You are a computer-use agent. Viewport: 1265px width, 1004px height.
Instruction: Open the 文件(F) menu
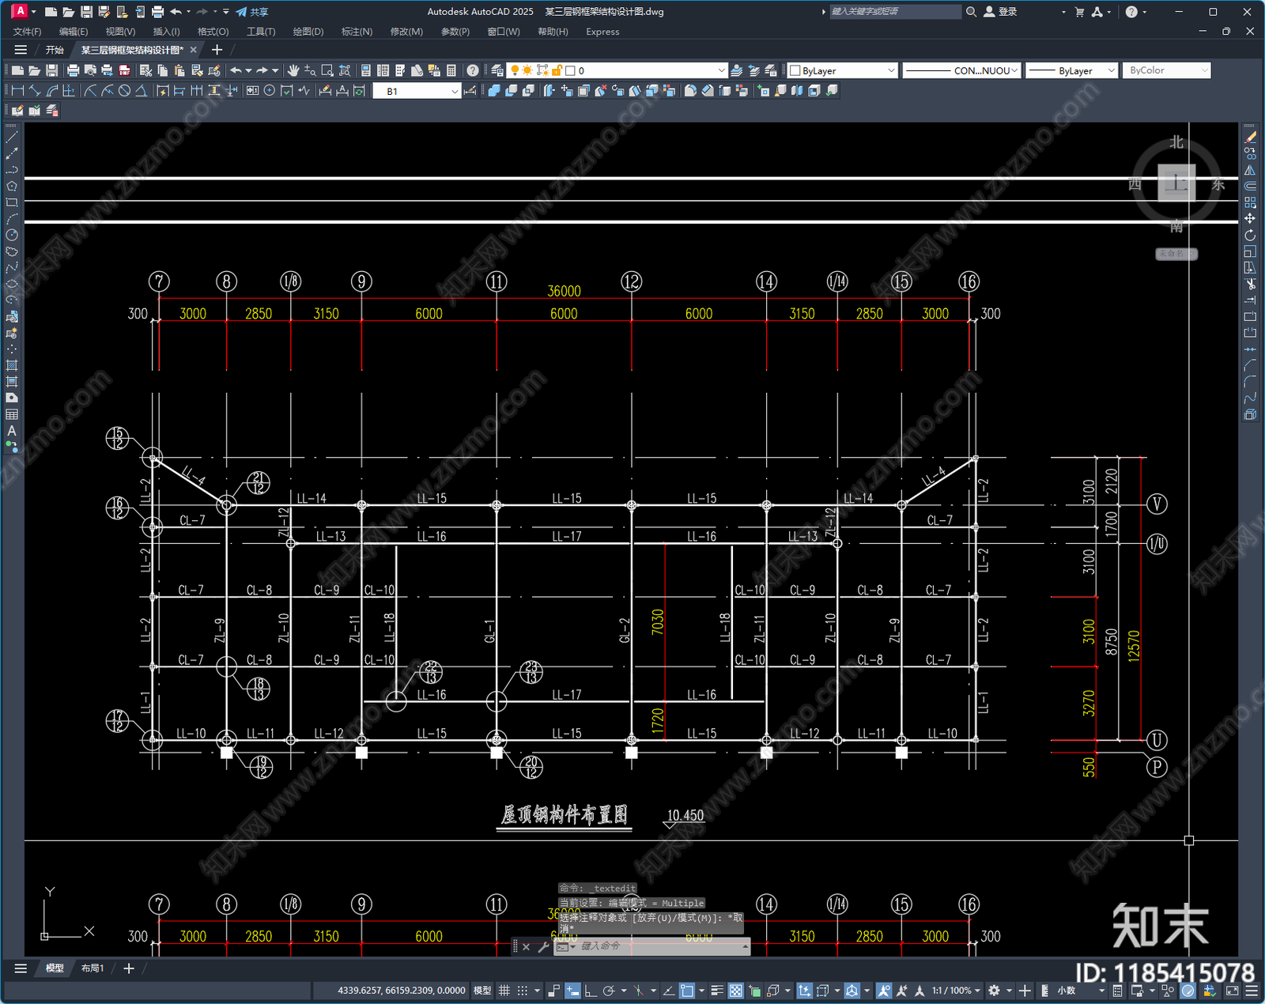27,32
